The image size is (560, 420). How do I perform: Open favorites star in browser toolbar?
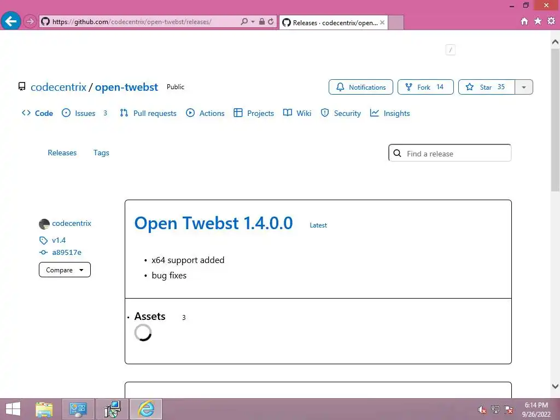point(538,21)
